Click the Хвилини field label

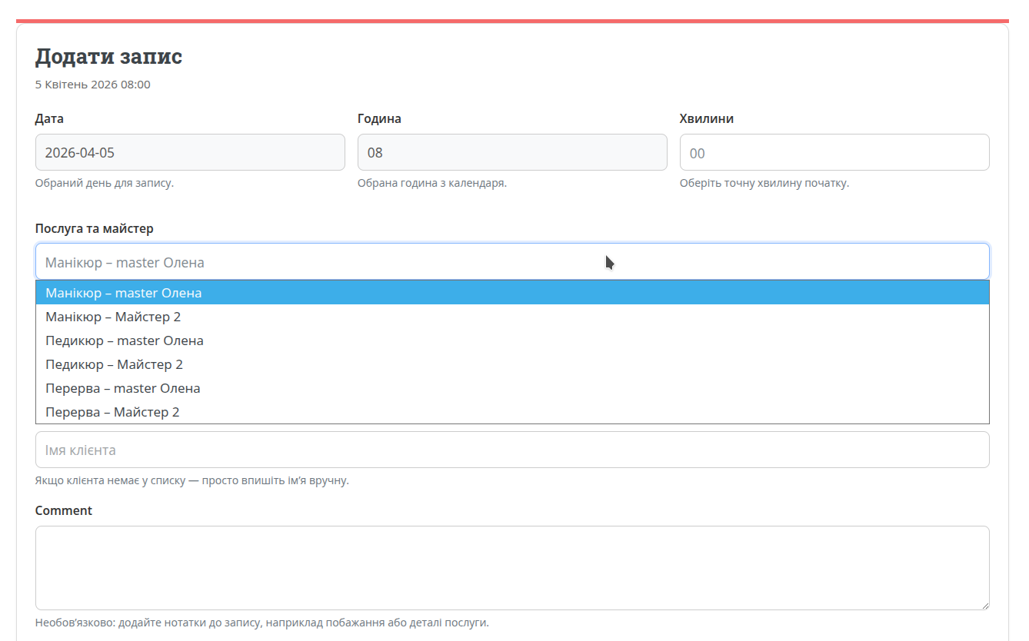pyautogui.click(x=706, y=119)
